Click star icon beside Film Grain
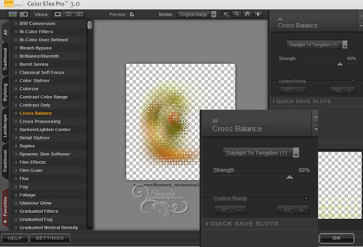363x247 pixels. pos(16,170)
